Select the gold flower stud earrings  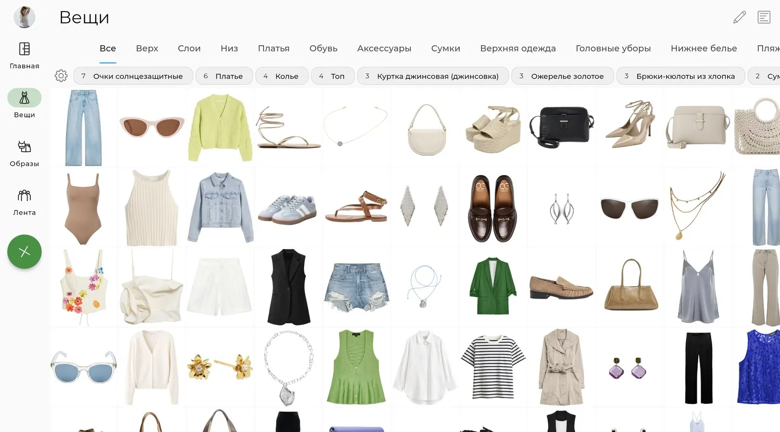click(220, 367)
